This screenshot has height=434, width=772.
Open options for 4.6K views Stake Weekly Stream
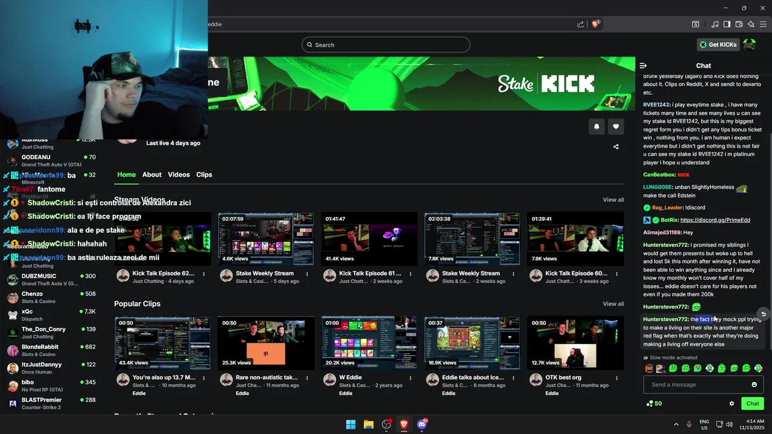click(x=307, y=274)
